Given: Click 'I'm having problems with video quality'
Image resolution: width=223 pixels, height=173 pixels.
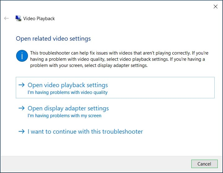Looking at the screenshot, I should pyautogui.click(x=68, y=92).
